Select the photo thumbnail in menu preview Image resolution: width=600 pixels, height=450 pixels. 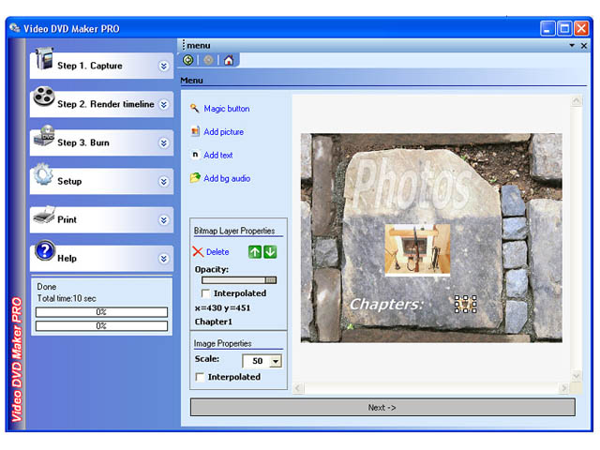click(417, 250)
